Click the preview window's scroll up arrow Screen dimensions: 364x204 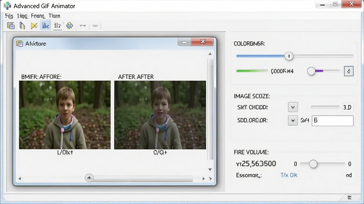pos(210,54)
